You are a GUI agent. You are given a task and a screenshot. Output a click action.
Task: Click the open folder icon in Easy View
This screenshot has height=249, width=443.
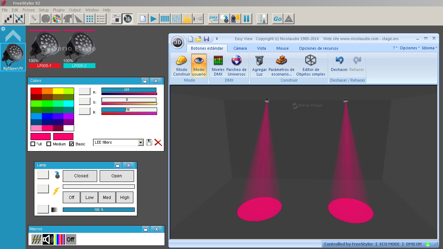pos(199,39)
